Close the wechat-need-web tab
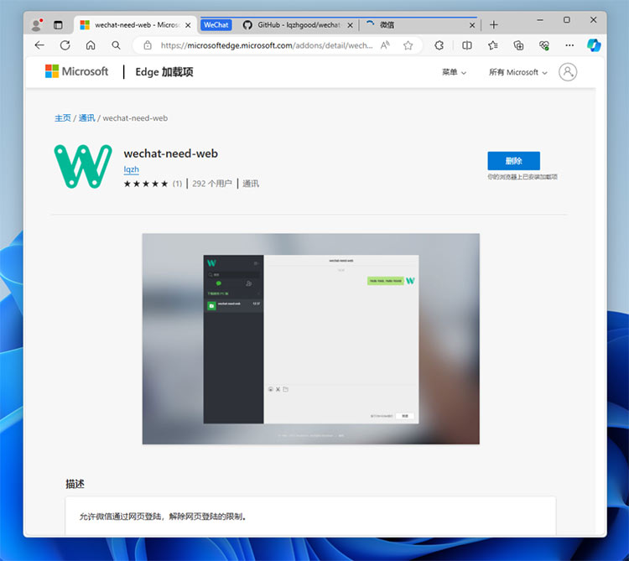 (188, 25)
